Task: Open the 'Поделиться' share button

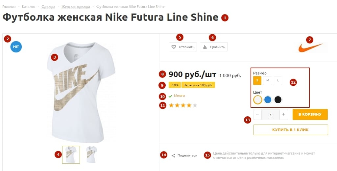Action: tap(184, 156)
